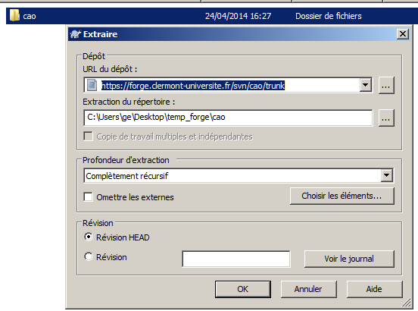
Task: Expand Profondeur d'extraction dropdown arrow
Action: click(x=387, y=176)
